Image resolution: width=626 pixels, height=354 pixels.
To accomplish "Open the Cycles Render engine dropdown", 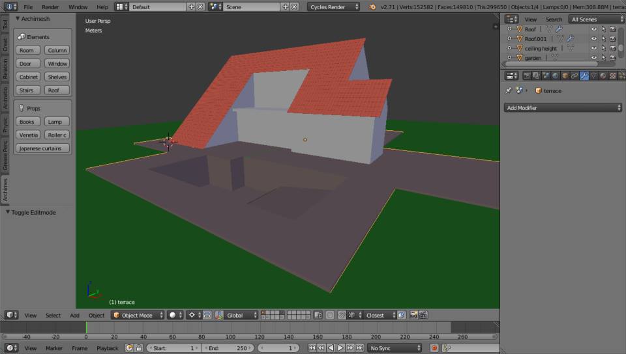I will [333, 7].
